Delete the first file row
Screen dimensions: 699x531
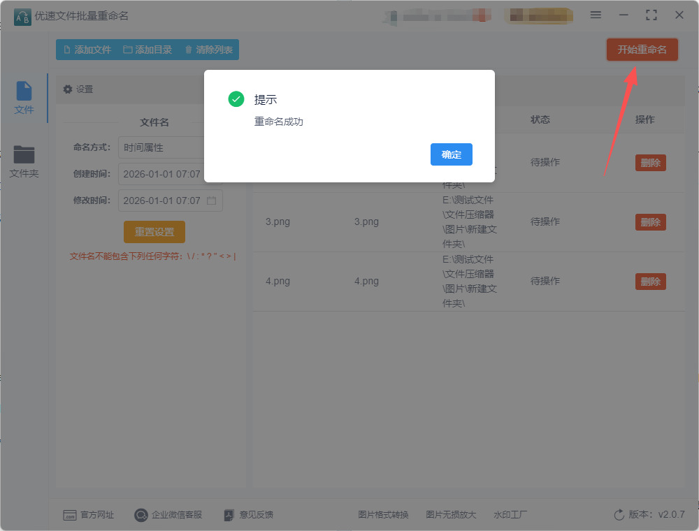[x=650, y=163]
